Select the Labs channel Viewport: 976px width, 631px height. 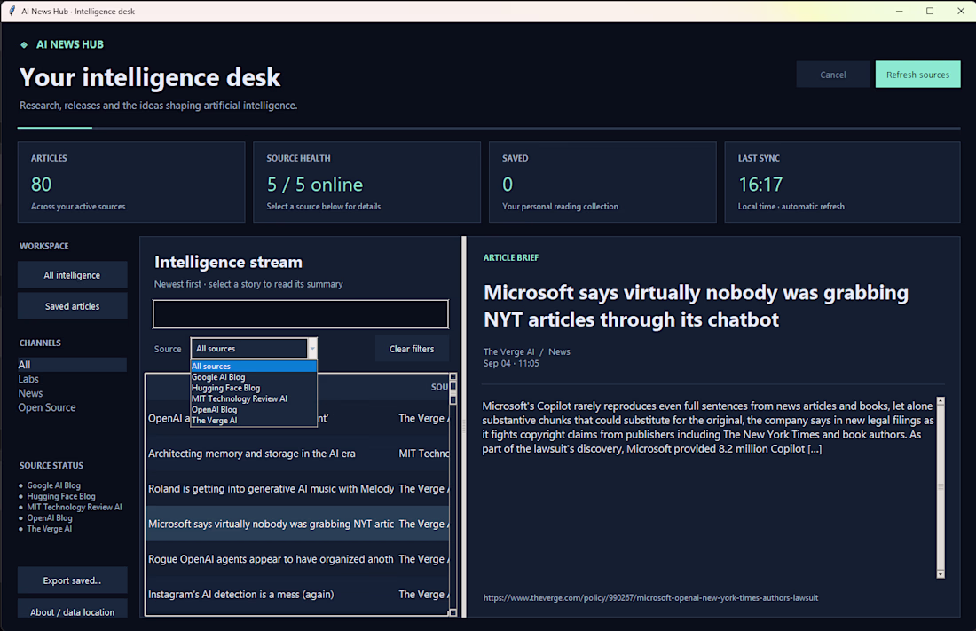(72, 379)
